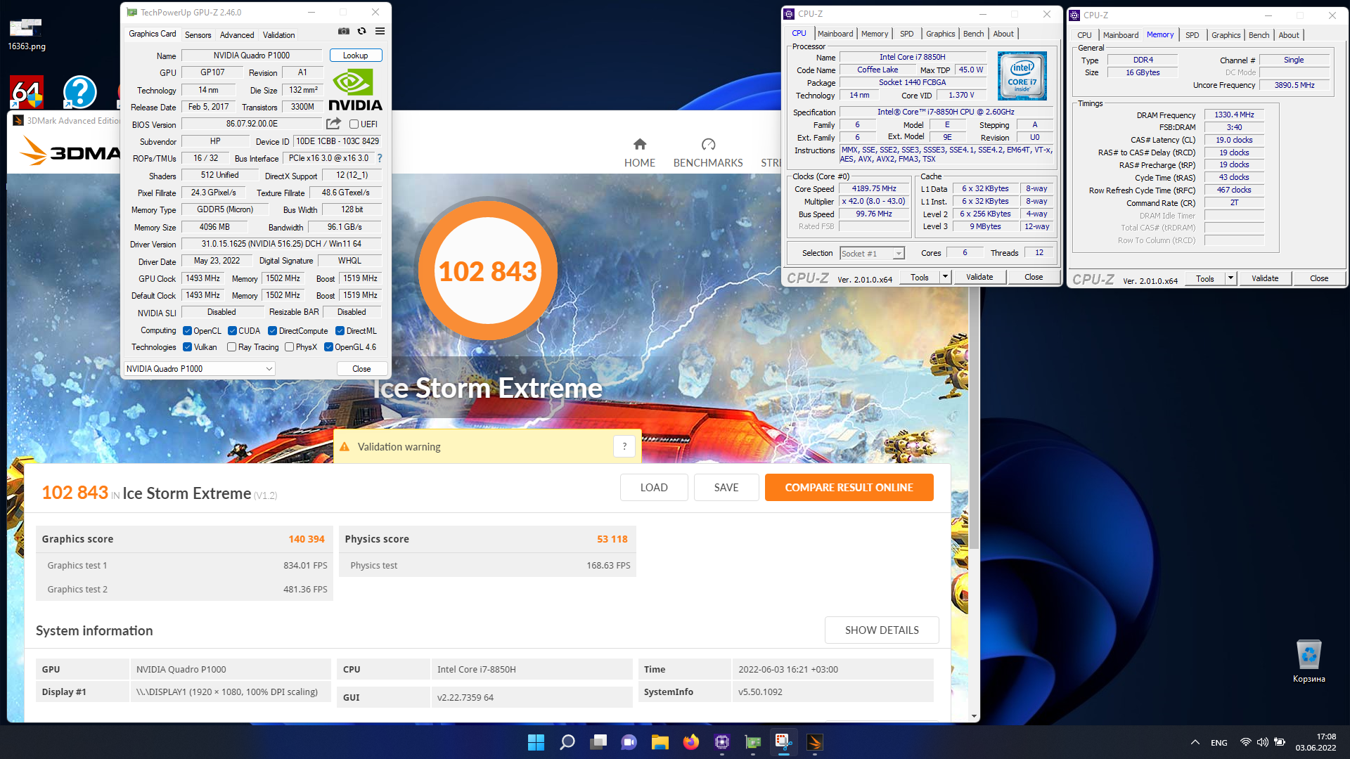Viewport: 1350px width, 759px height.
Task: Click ENG language indicator in taskbar
Action: (1219, 743)
